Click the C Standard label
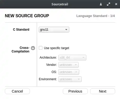120x99 pixels. point(21,30)
